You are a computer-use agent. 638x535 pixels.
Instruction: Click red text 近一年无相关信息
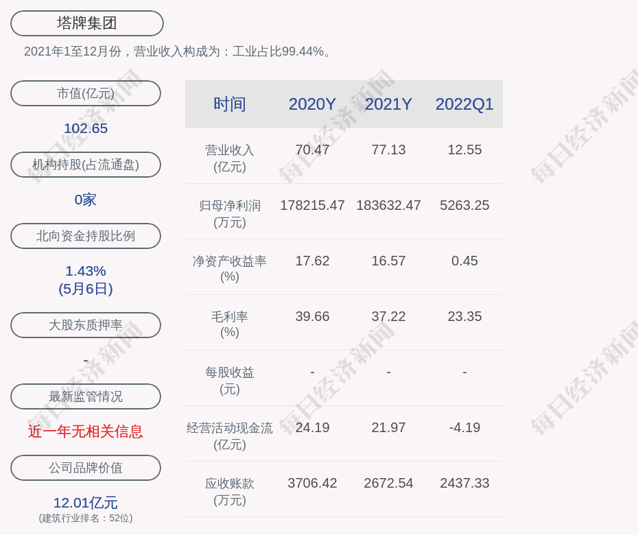(x=86, y=431)
